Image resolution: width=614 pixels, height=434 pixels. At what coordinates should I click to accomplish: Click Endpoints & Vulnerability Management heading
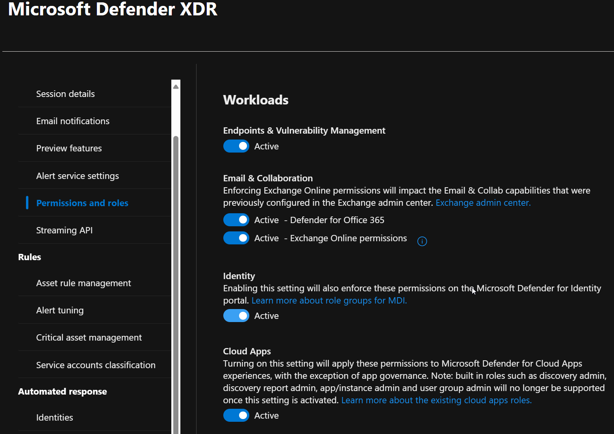[x=304, y=130]
